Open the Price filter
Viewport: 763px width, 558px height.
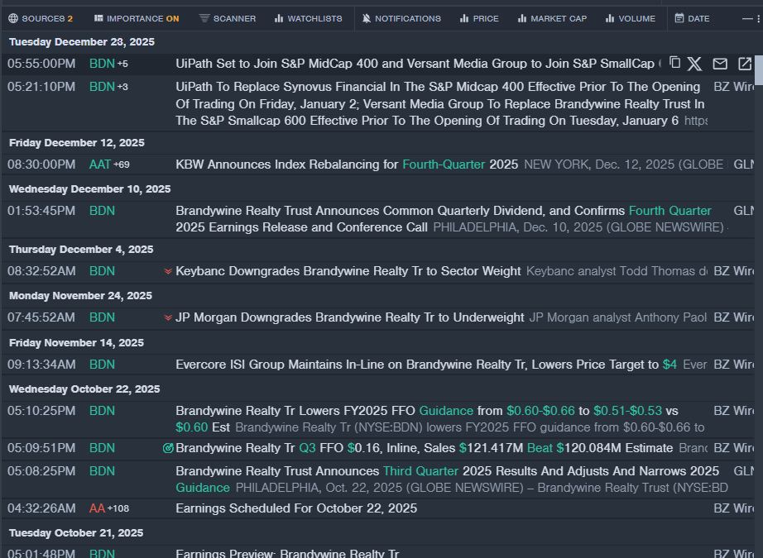tap(479, 18)
